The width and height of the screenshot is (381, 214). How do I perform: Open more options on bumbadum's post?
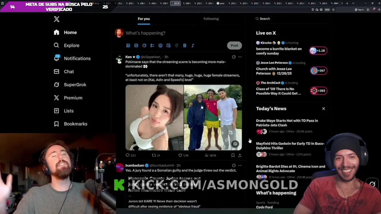(x=240, y=165)
